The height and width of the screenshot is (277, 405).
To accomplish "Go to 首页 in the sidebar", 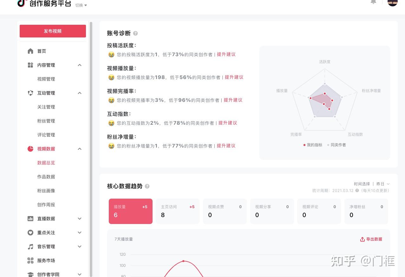I will coord(42,51).
